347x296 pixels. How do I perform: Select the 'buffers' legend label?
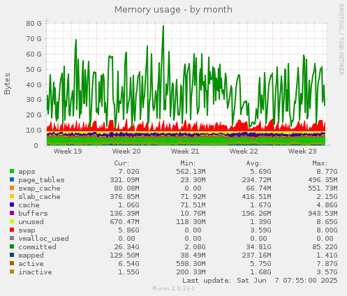pos(33,214)
